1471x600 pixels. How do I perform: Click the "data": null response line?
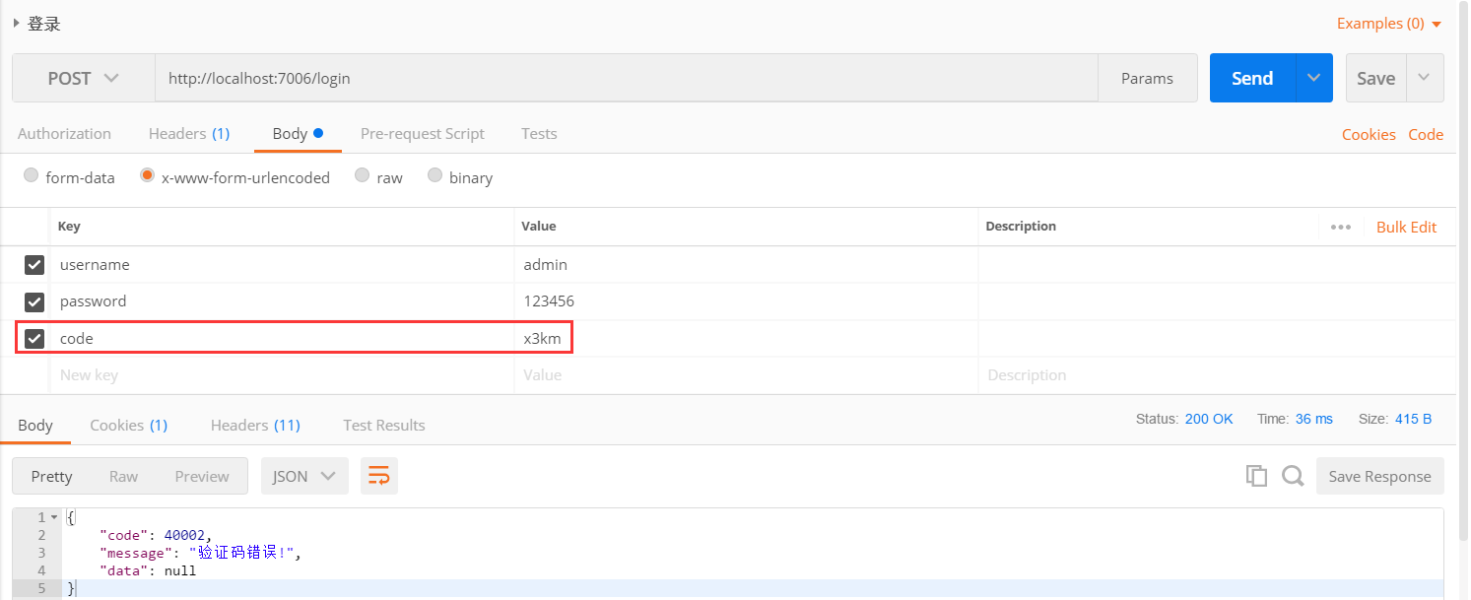[x=148, y=570]
